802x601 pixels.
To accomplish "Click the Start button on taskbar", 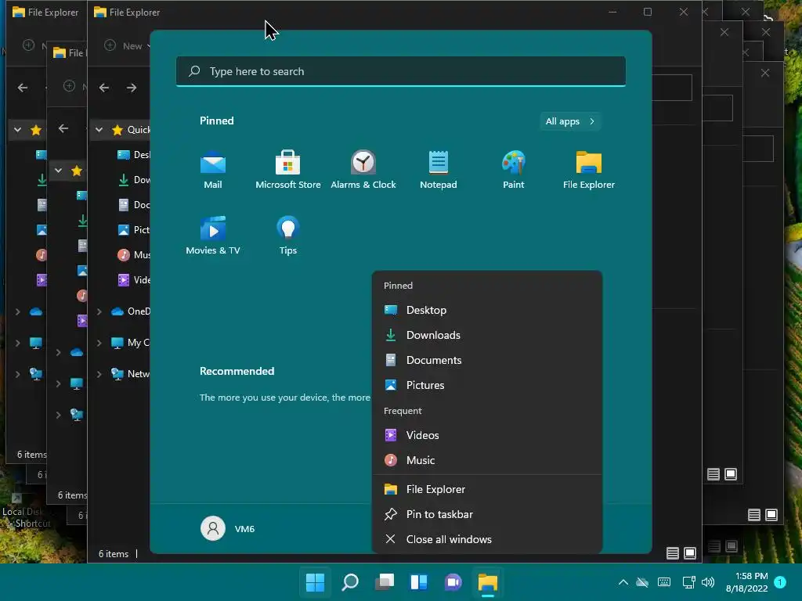I will [x=315, y=582].
